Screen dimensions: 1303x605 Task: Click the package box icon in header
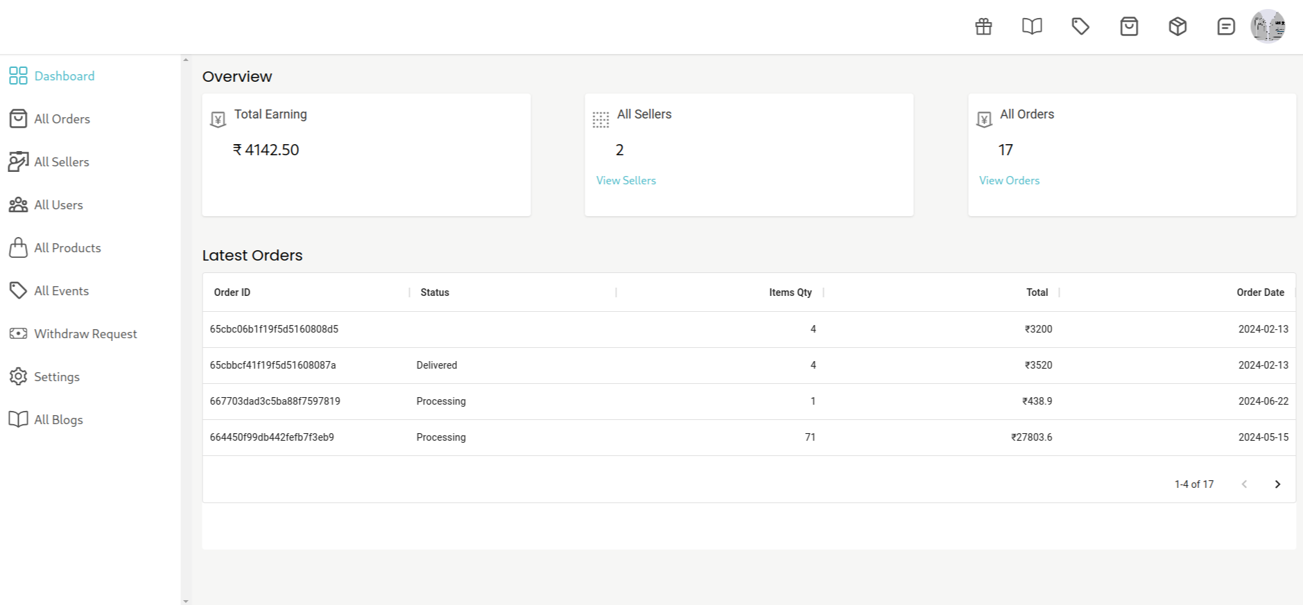(1177, 27)
